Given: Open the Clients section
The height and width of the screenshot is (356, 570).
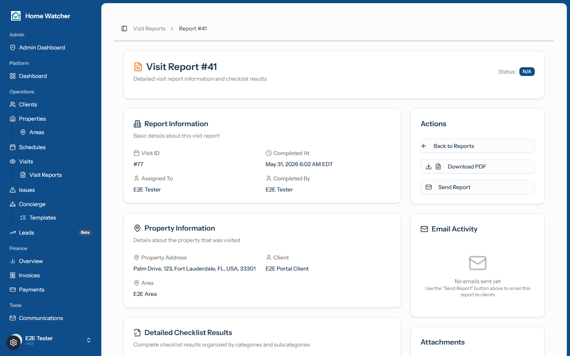Looking at the screenshot, I should (x=51, y=104).
